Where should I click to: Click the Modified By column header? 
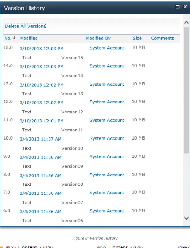coord(98,38)
